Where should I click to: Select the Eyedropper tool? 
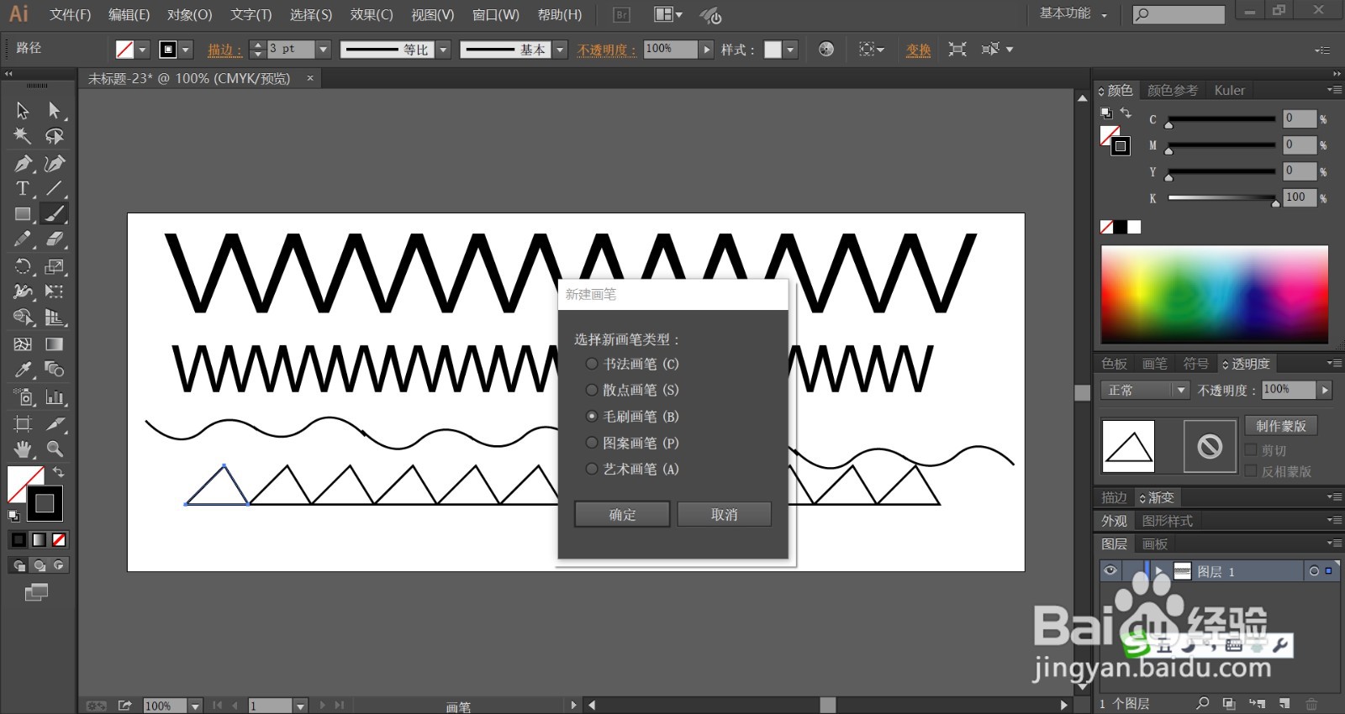coord(23,370)
